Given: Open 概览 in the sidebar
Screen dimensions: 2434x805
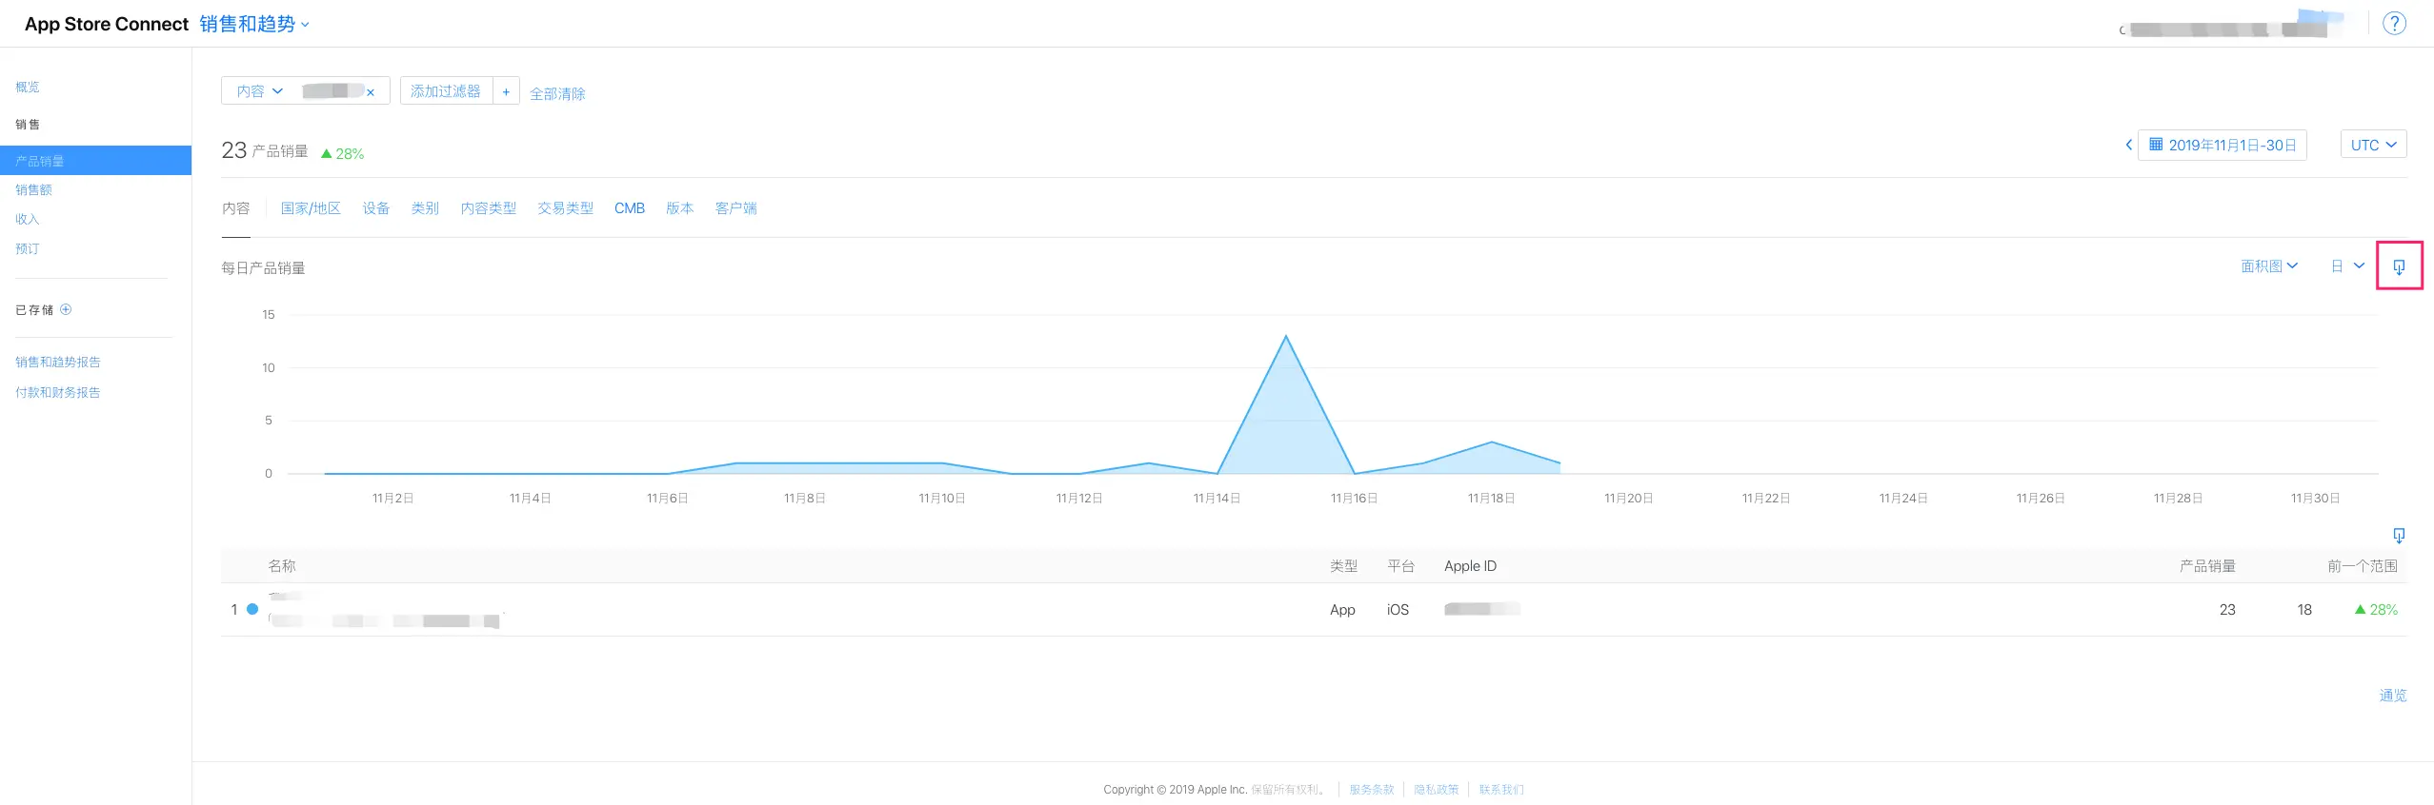Looking at the screenshot, I should pyautogui.click(x=28, y=87).
